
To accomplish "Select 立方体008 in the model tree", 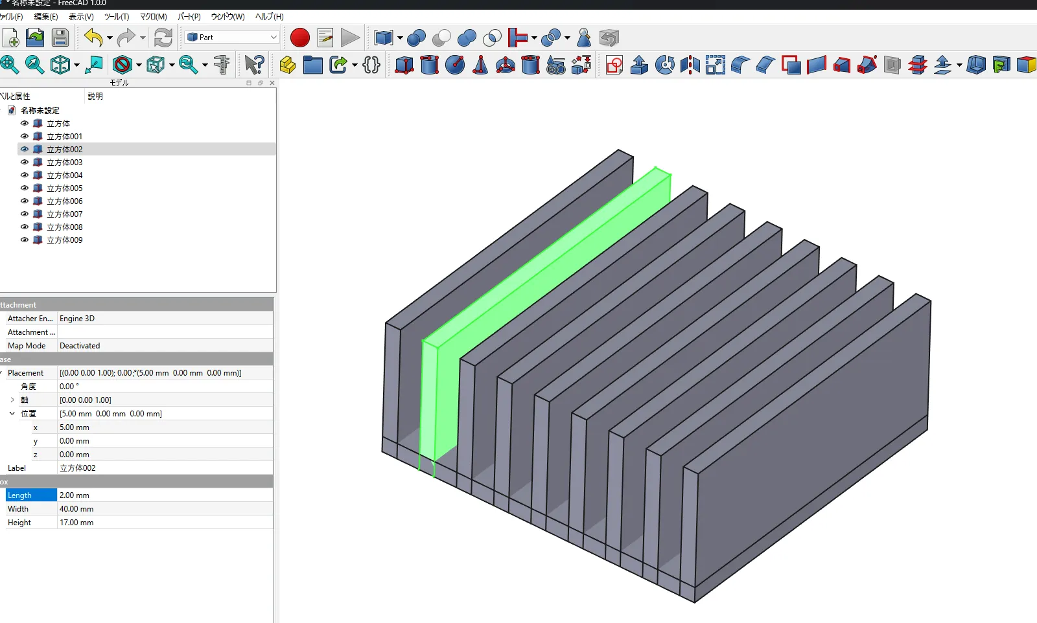I will click(x=65, y=227).
